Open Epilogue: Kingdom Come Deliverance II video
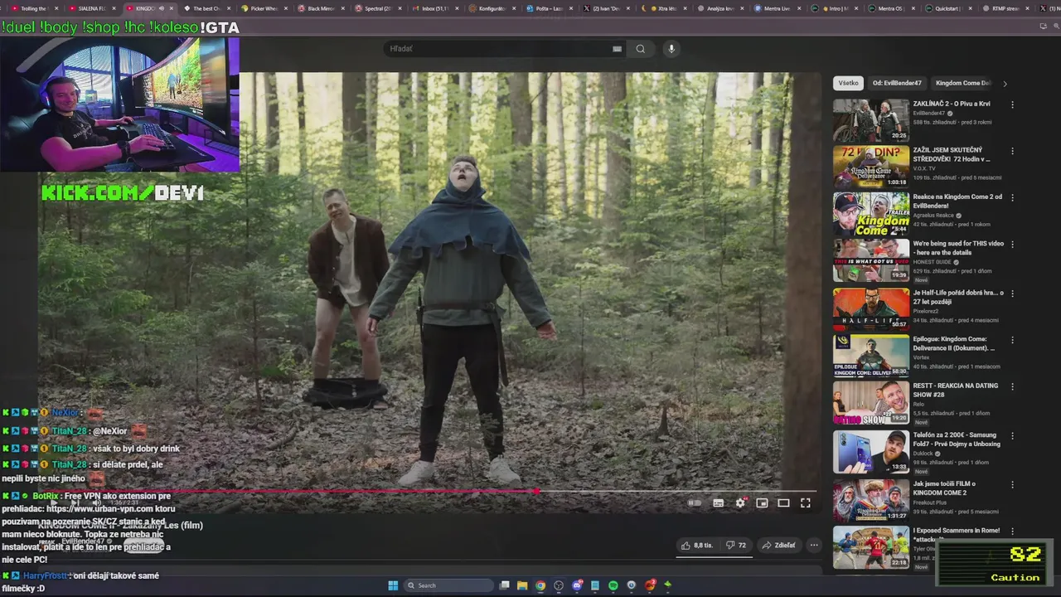1061x597 pixels. point(954,343)
